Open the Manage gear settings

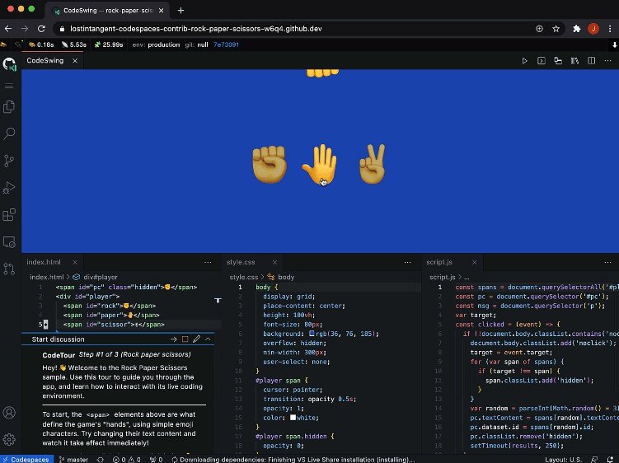coord(9,439)
